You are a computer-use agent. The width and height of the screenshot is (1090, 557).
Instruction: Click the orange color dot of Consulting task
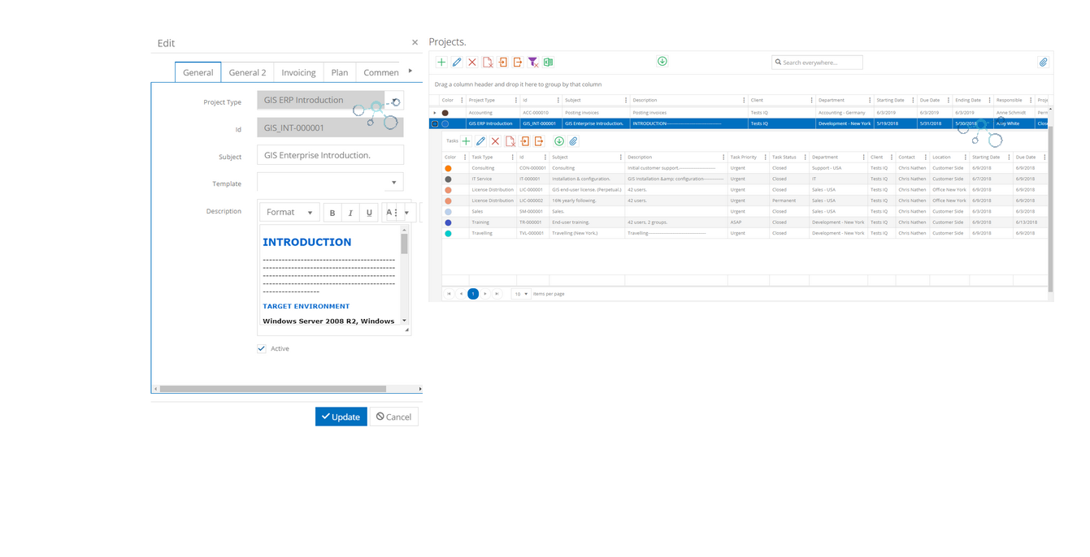point(448,168)
